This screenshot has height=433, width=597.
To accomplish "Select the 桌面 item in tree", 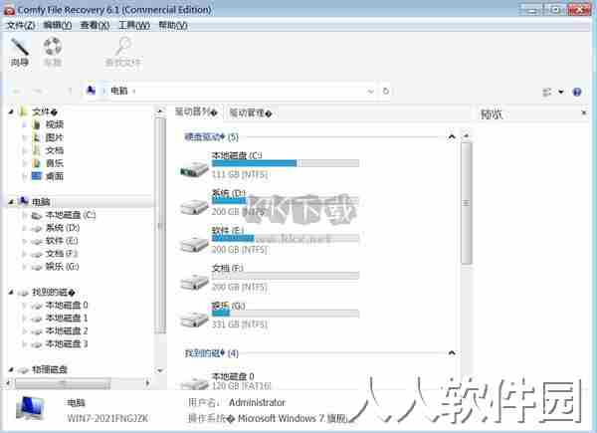I will [55, 176].
